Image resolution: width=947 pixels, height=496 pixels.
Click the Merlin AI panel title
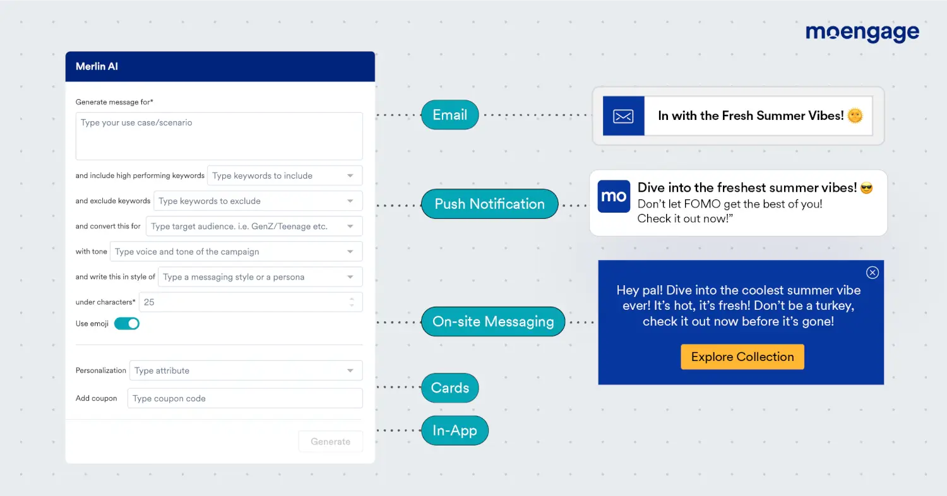(x=97, y=66)
